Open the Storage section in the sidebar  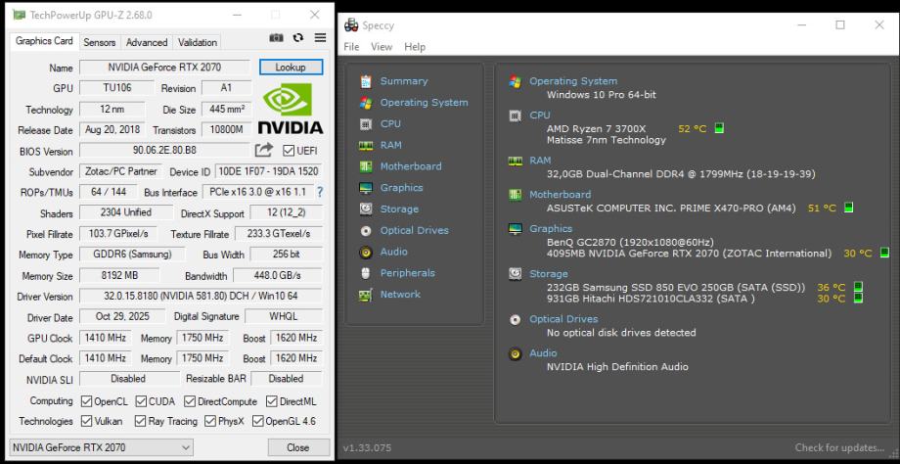[x=398, y=209]
